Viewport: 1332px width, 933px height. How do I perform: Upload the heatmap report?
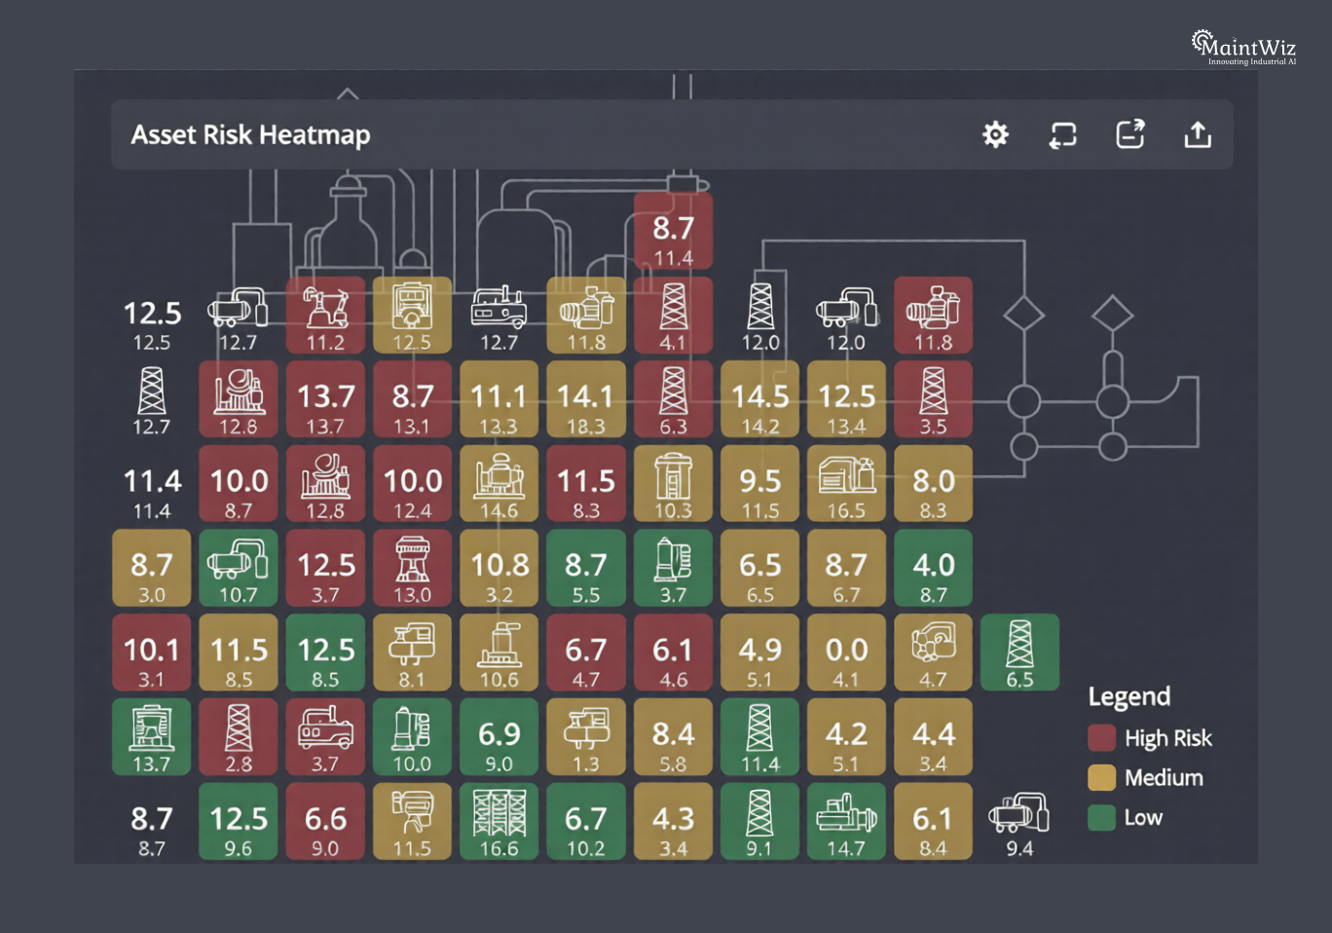[x=1197, y=134]
